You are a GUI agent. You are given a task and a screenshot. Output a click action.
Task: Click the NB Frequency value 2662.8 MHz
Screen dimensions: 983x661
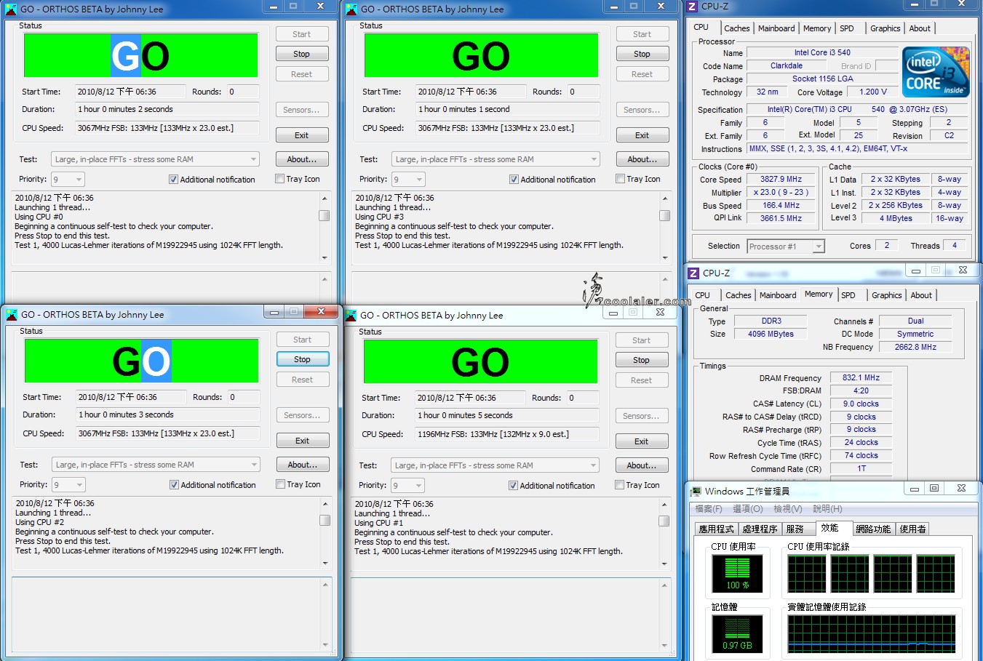(x=915, y=347)
